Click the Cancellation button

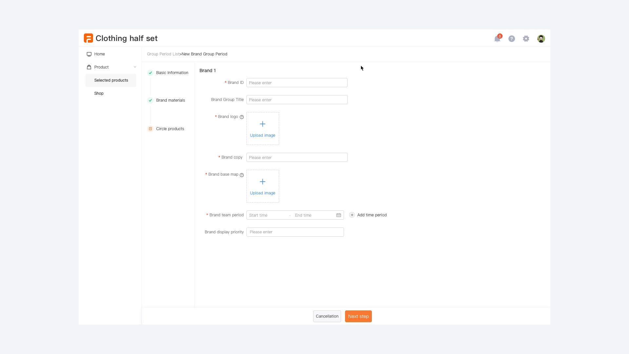pyautogui.click(x=327, y=316)
